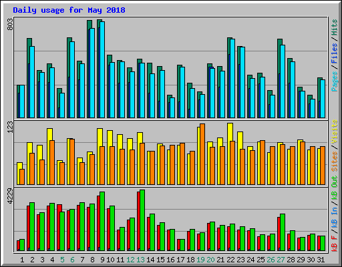This screenshot has width=342, height=267.
Task: Click day 3 on the x-axis
Action: click(42, 260)
